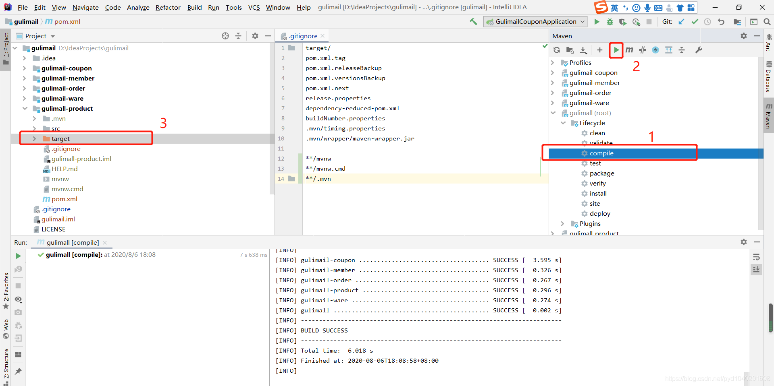
Task: Pin the Run tab using pin icon
Action: coord(18,372)
